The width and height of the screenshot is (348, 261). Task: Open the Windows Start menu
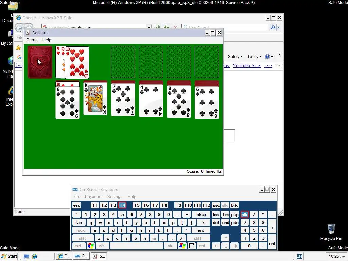pyautogui.click(x=10, y=256)
